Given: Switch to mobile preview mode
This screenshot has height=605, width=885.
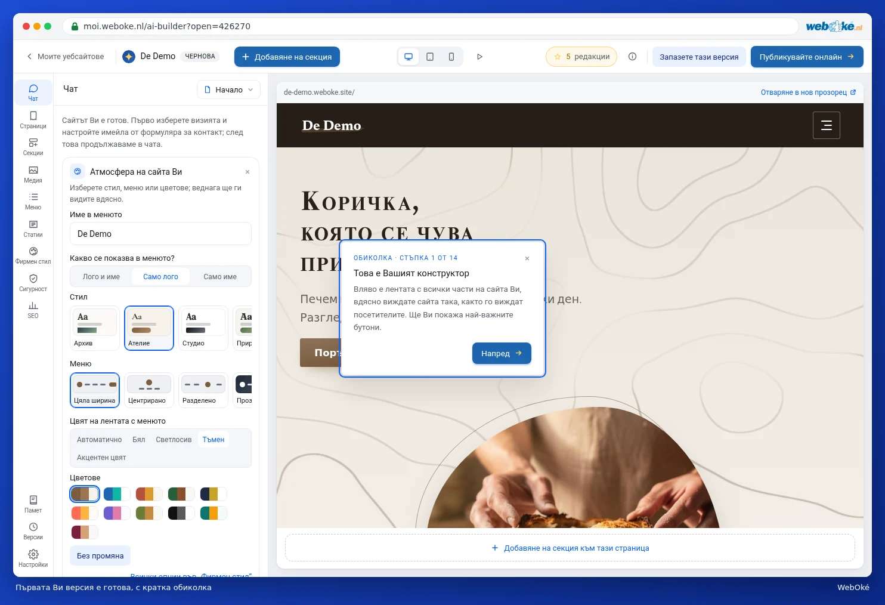Looking at the screenshot, I should coord(451,57).
